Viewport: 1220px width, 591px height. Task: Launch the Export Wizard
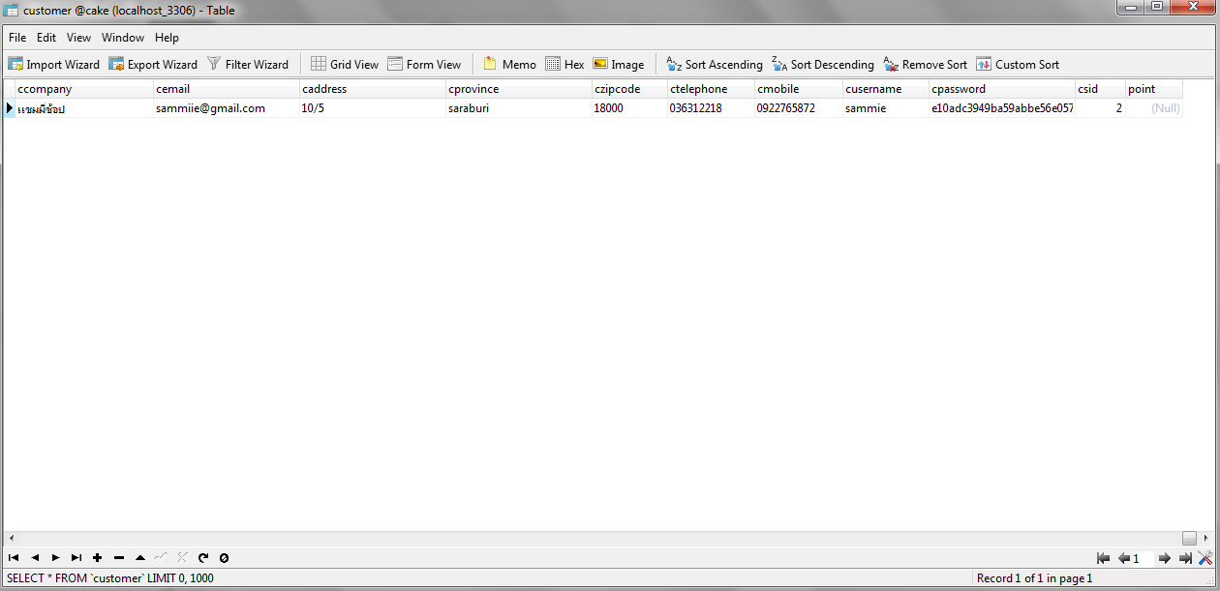pyautogui.click(x=153, y=65)
